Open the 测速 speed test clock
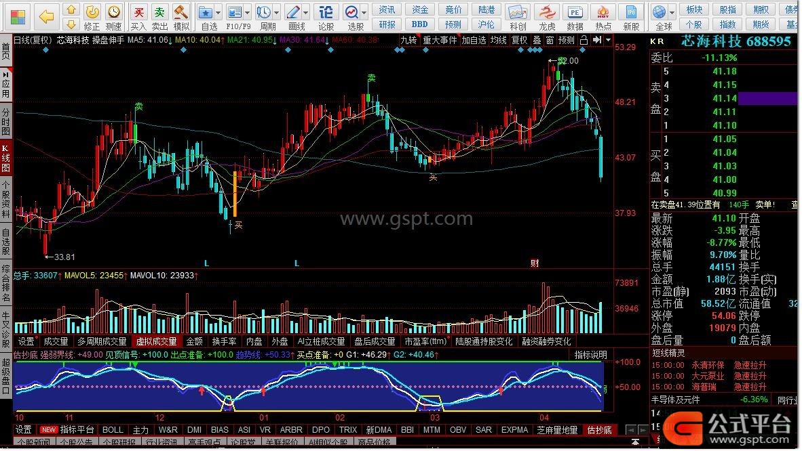Screen dimensions: 802x451 [113, 17]
